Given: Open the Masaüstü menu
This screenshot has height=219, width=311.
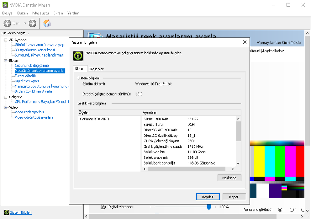Looking at the screenshot, I should [41, 13].
